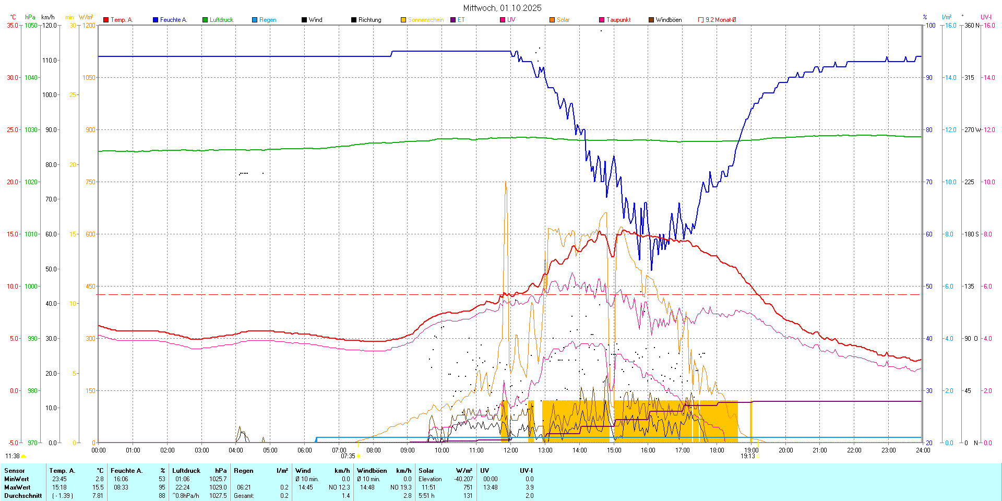Select the Windböen column header in table

[372, 471]
